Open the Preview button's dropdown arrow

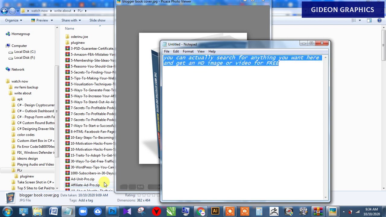tap(52, 20)
